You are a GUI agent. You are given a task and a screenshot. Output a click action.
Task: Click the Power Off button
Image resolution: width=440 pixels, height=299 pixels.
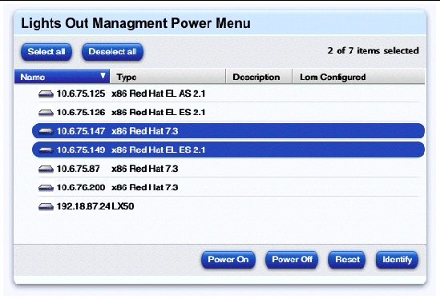click(x=292, y=260)
